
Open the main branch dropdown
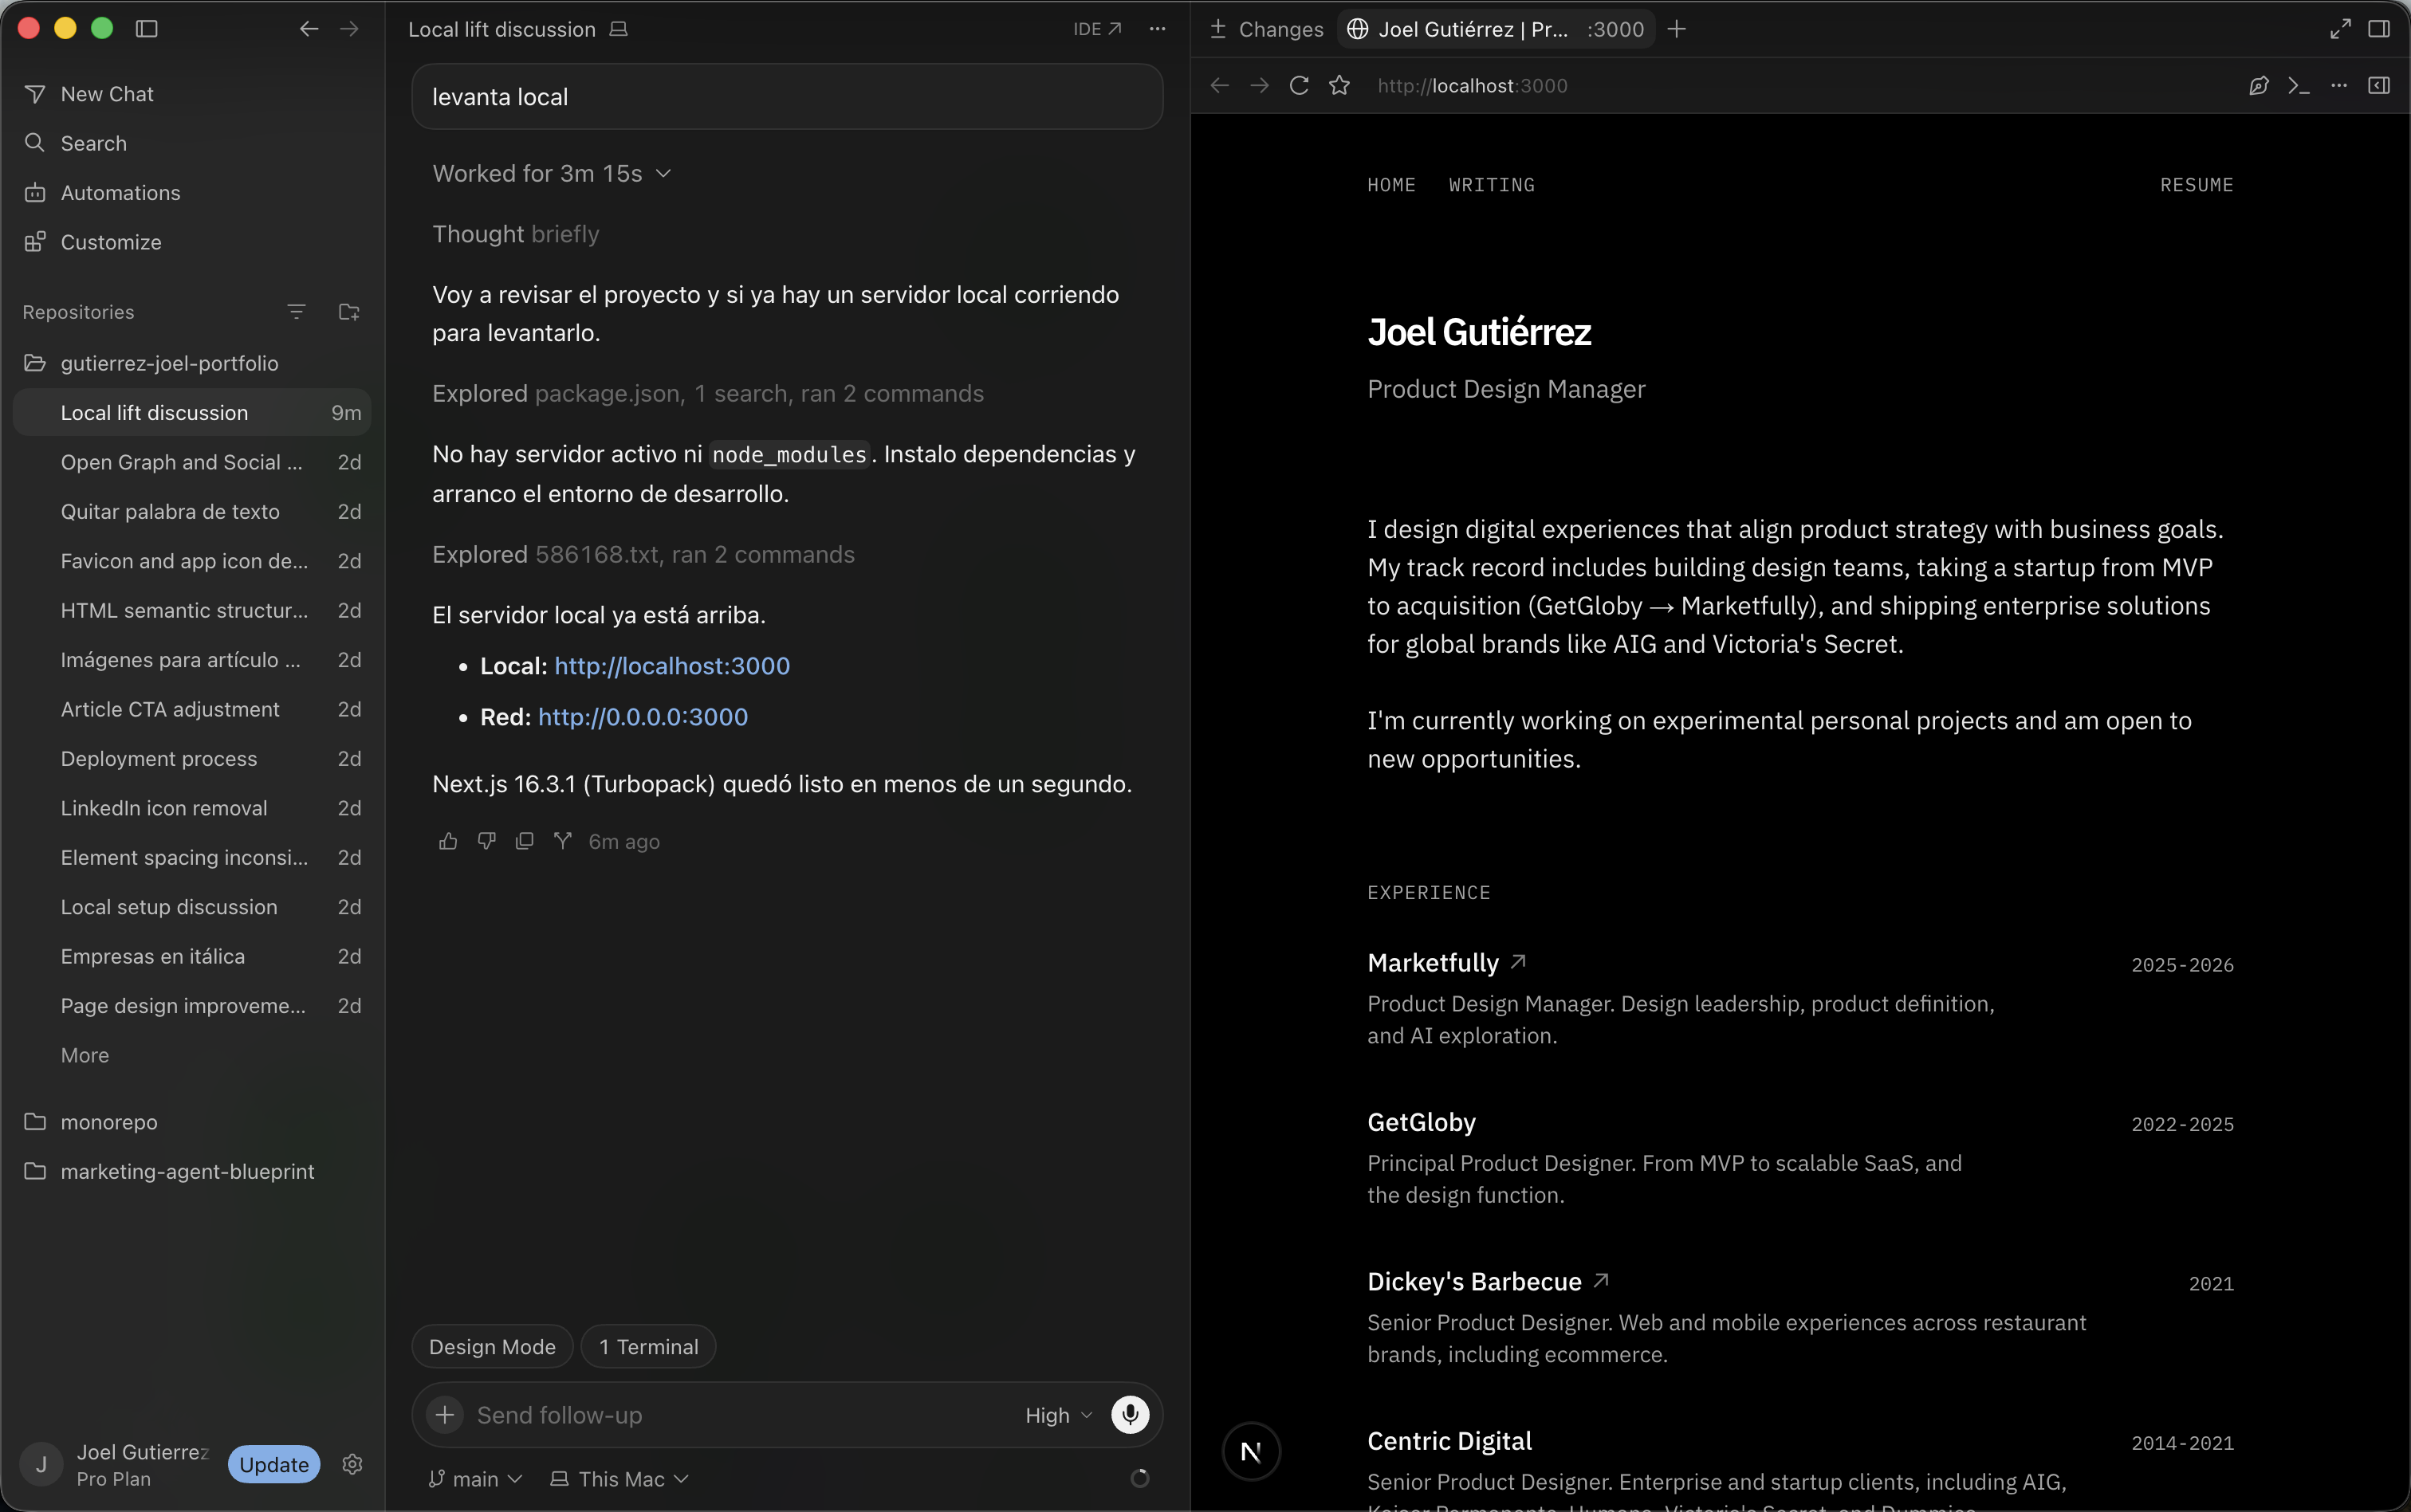pyautogui.click(x=475, y=1479)
